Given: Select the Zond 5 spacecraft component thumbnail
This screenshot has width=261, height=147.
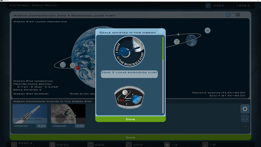Looking at the screenshot, I should tap(68, 114).
